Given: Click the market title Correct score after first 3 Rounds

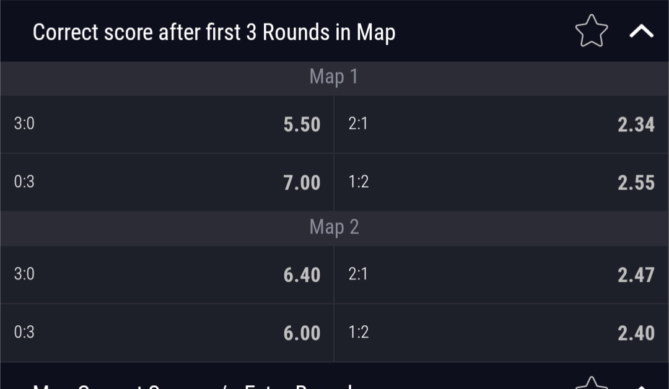Looking at the screenshot, I should (214, 32).
